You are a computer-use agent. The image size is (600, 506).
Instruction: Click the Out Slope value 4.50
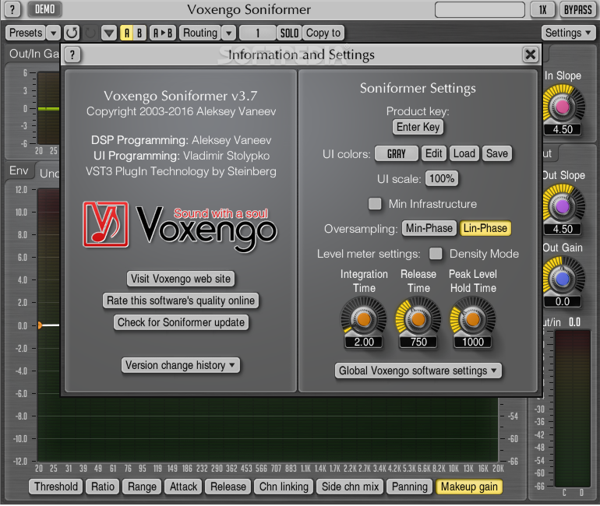(x=563, y=229)
